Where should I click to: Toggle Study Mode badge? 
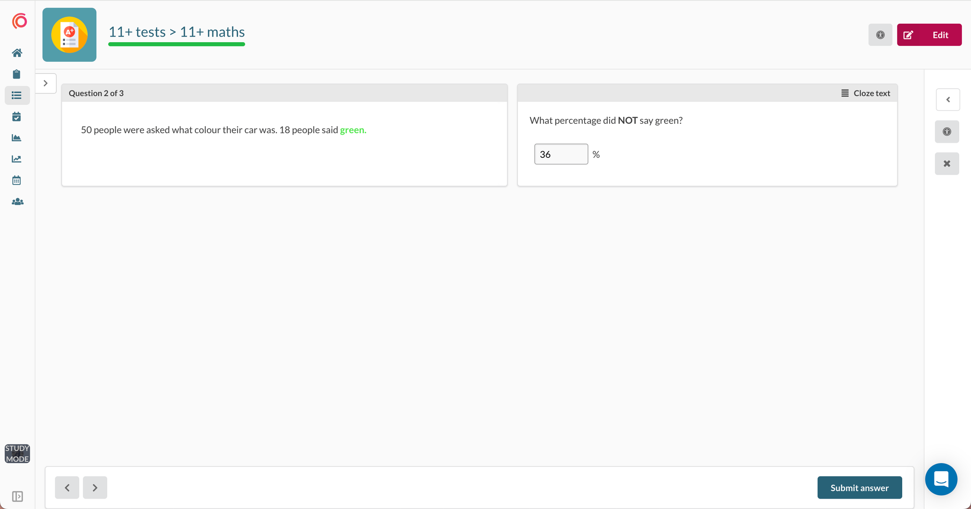(17, 454)
